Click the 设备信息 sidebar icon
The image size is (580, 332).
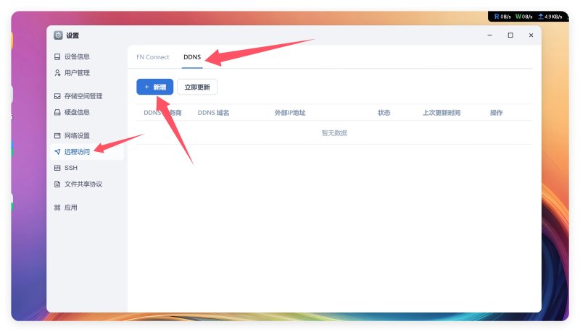click(57, 56)
